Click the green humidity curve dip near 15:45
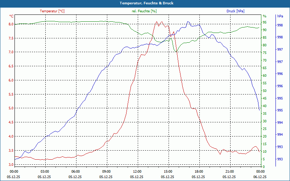 coord(176,51)
